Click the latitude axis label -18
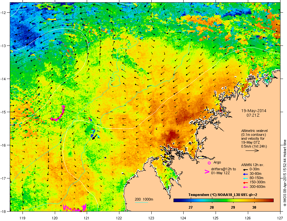 [x=4, y=211]
